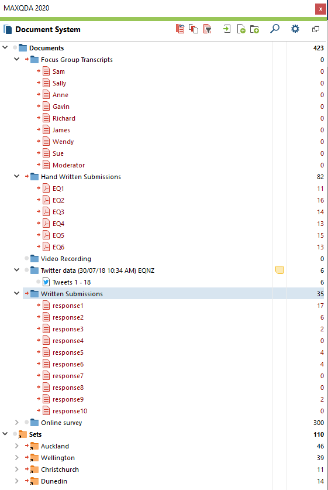Click the Import Documents green arrow icon
328x490 pixels.
(227, 29)
